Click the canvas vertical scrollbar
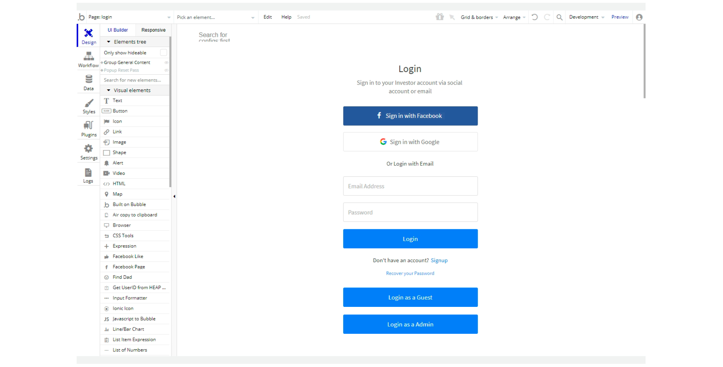The width and height of the screenshot is (723, 367). point(644,61)
